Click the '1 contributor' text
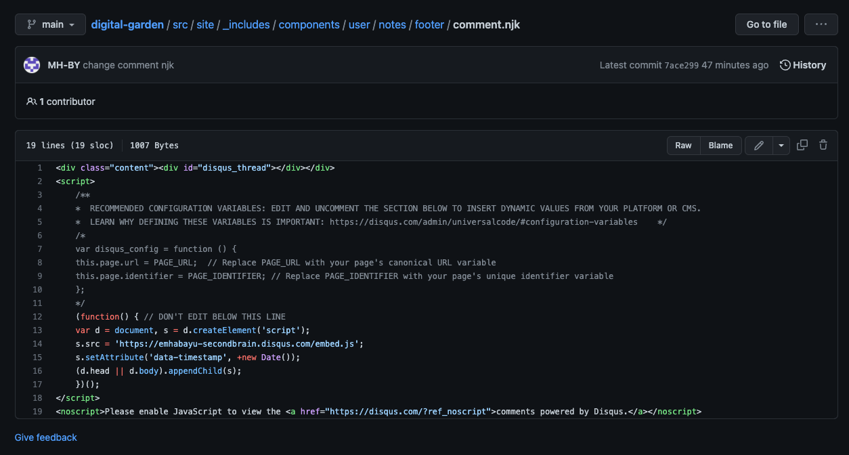 point(67,102)
